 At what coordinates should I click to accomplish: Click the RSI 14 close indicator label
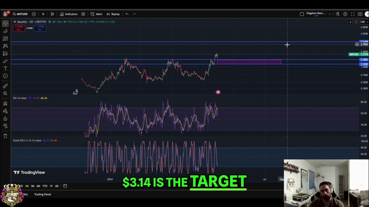coord(20,98)
